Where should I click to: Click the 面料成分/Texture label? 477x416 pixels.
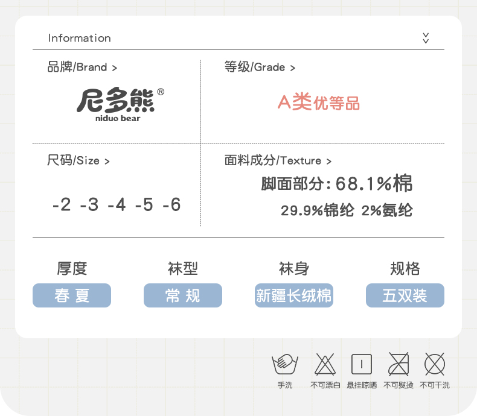click(272, 160)
